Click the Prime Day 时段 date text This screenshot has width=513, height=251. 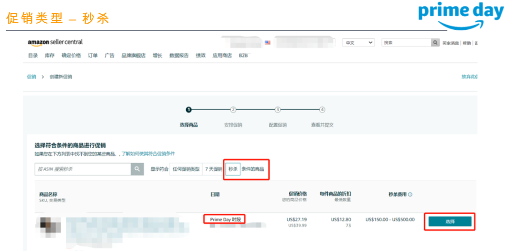[226, 219]
